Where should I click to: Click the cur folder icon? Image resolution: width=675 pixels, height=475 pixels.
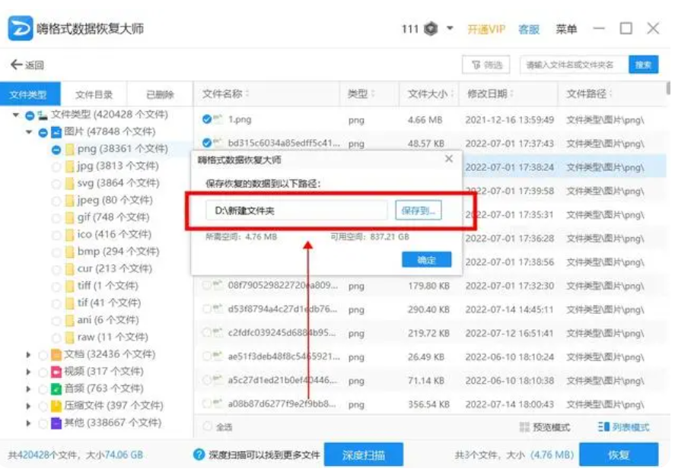[x=69, y=270]
